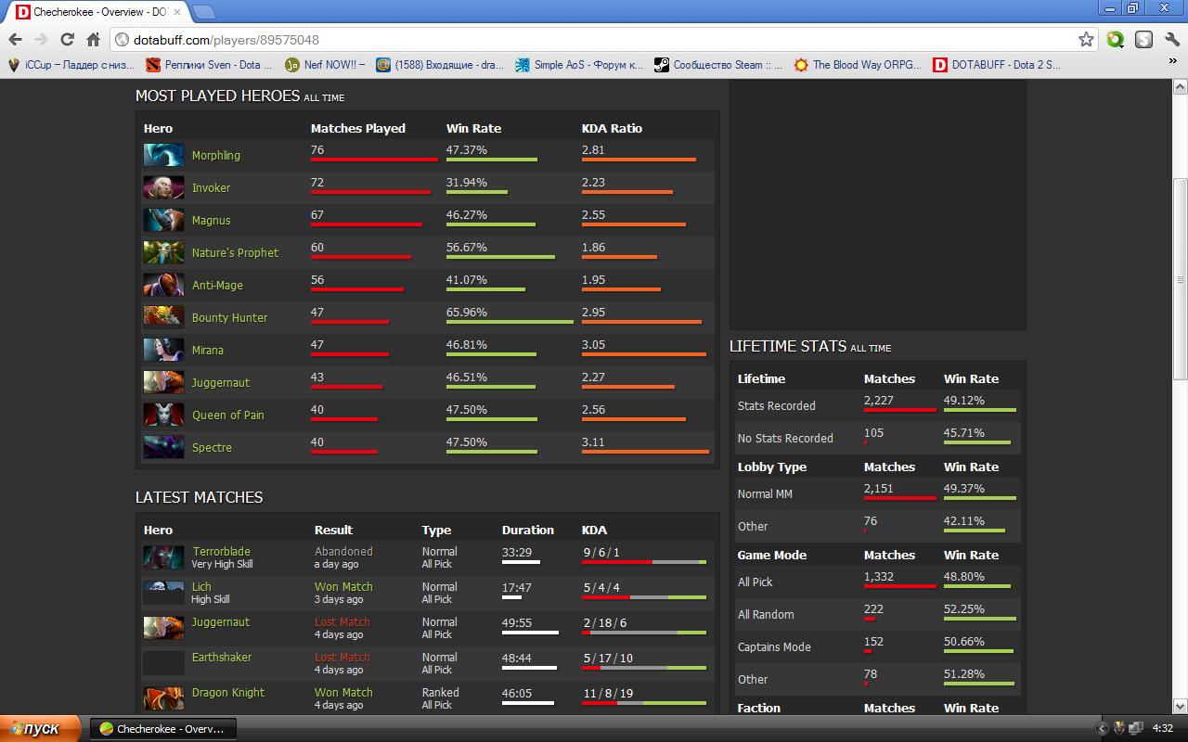Click Queen of Pain hero portrait
Screen dimensions: 1188x742
point(163,415)
